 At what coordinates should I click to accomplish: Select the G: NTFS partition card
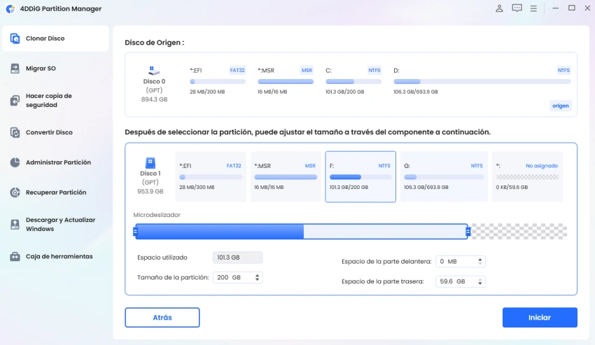point(444,176)
